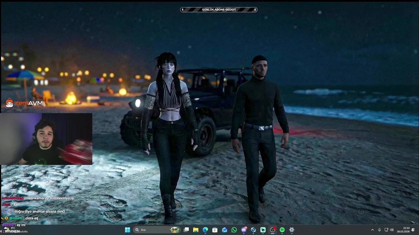Switch to OBS Studio in the taskbar
Screen dimensions: 419x235
click(x=272, y=230)
